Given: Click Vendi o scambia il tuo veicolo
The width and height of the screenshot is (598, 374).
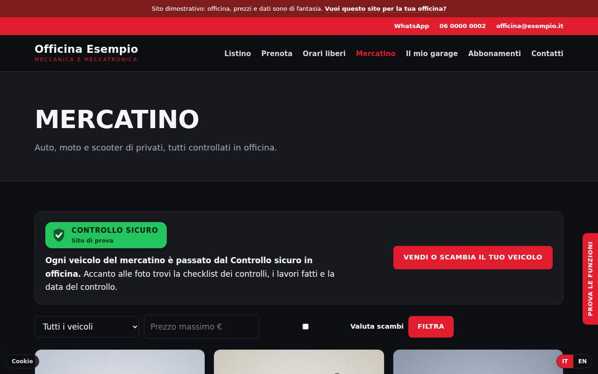Looking at the screenshot, I should coord(473,258).
